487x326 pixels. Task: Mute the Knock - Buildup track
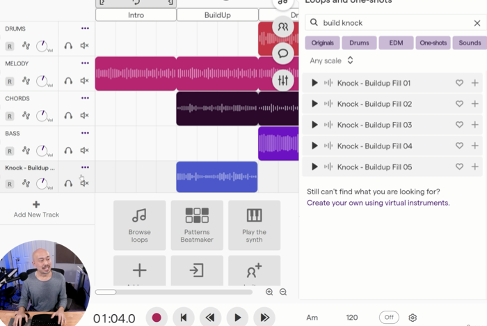tap(84, 183)
